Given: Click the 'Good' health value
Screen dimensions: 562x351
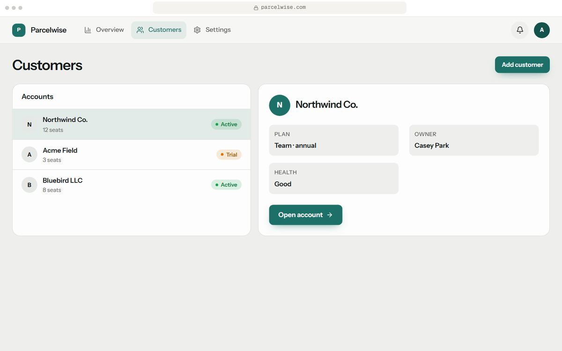Looking at the screenshot, I should click(x=283, y=184).
